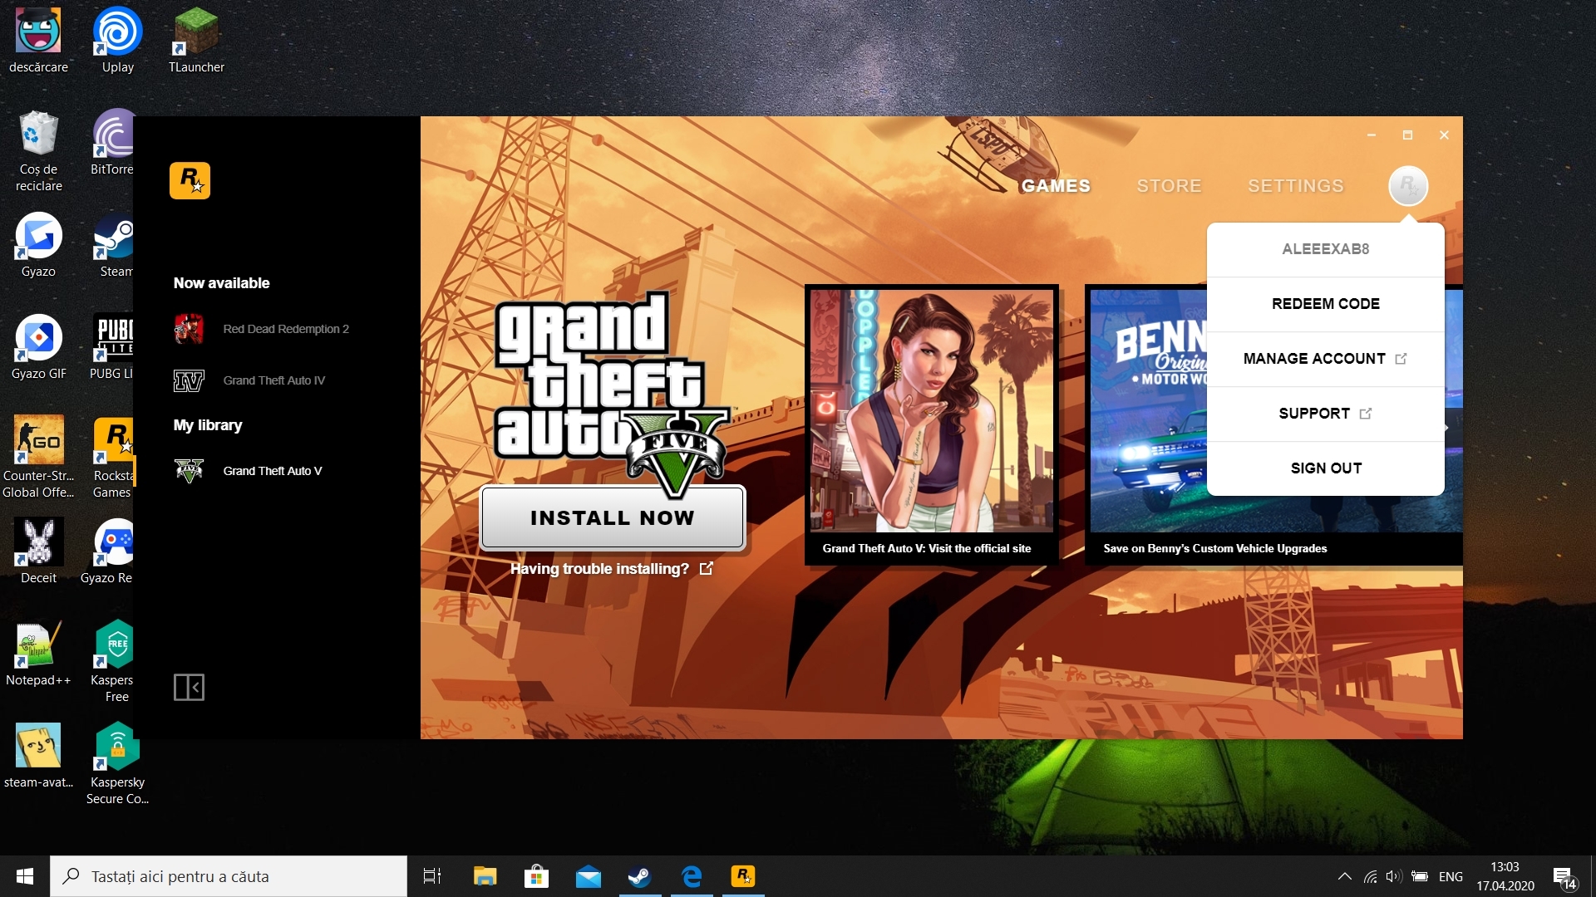Click Rockstar Launcher icon in taskbar

pos(742,876)
